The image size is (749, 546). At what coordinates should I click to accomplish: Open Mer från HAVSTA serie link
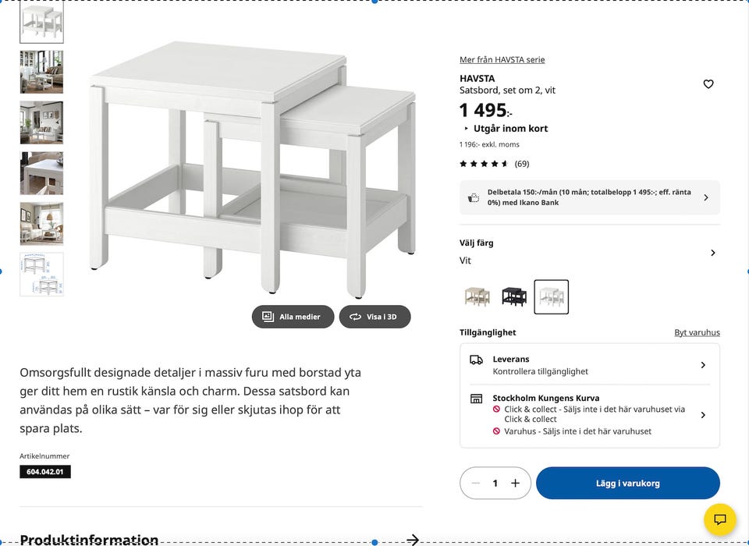502,60
